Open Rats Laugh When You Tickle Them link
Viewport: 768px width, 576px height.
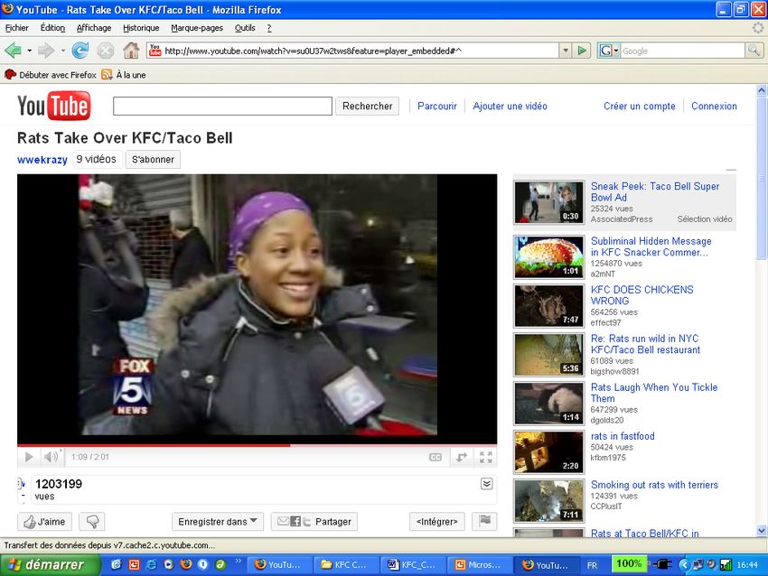[654, 393]
